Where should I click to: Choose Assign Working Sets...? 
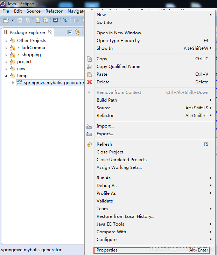tap(155, 167)
